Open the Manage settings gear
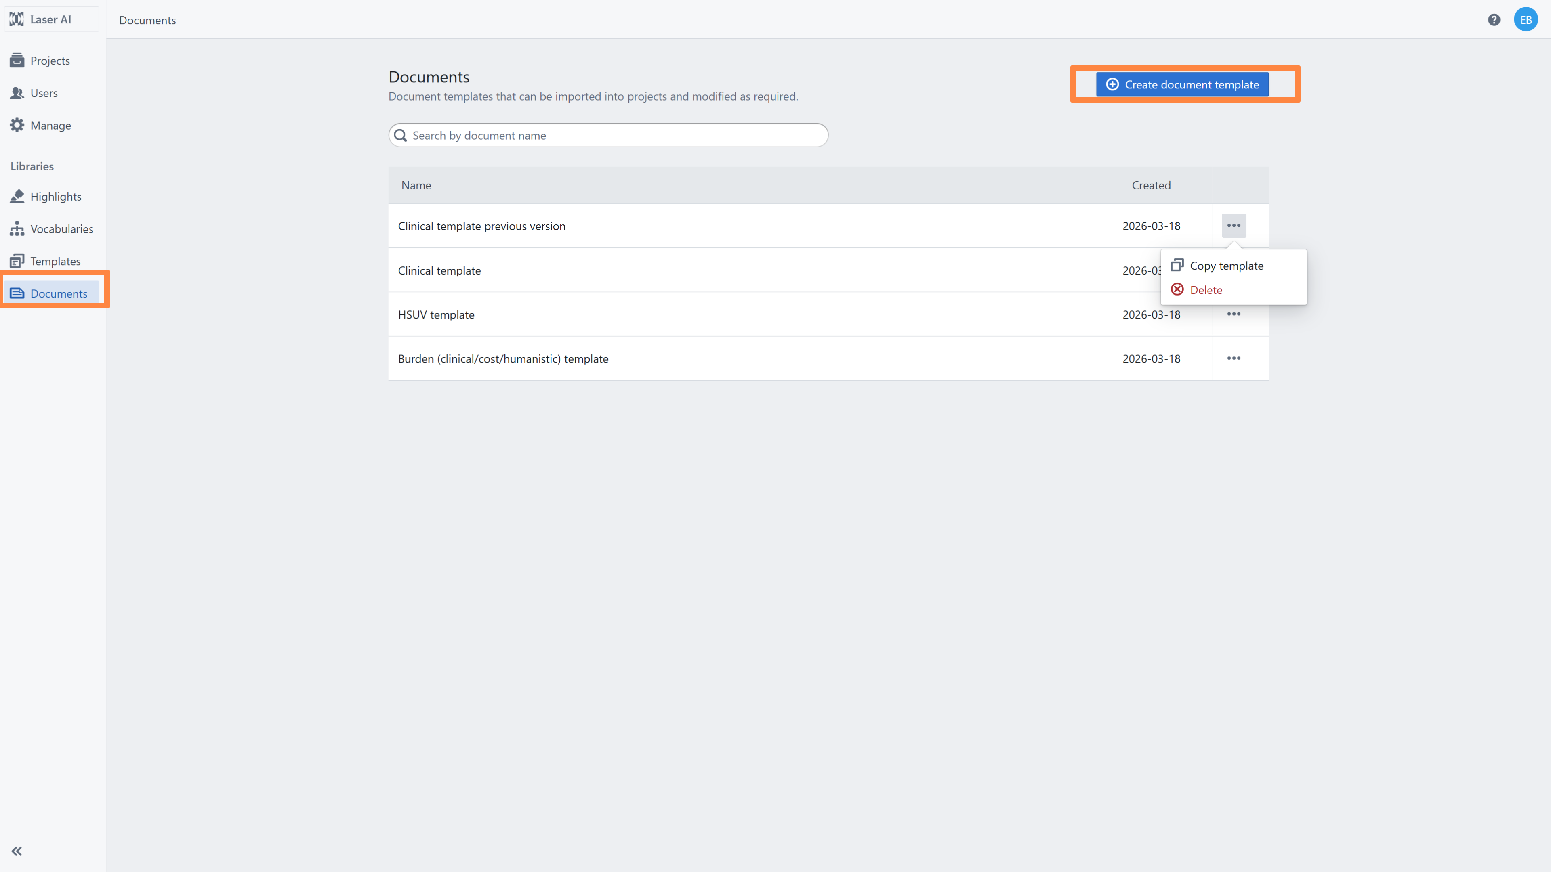The height and width of the screenshot is (872, 1551). [x=50, y=125]
